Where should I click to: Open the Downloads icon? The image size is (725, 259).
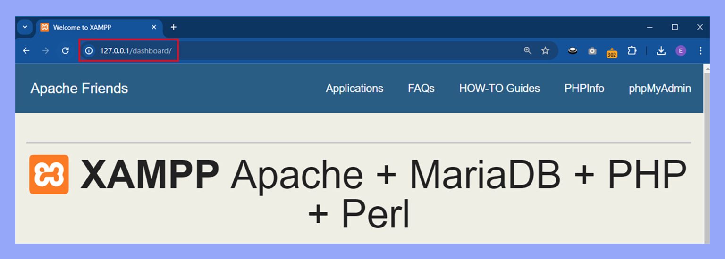[x=661, y=51]
